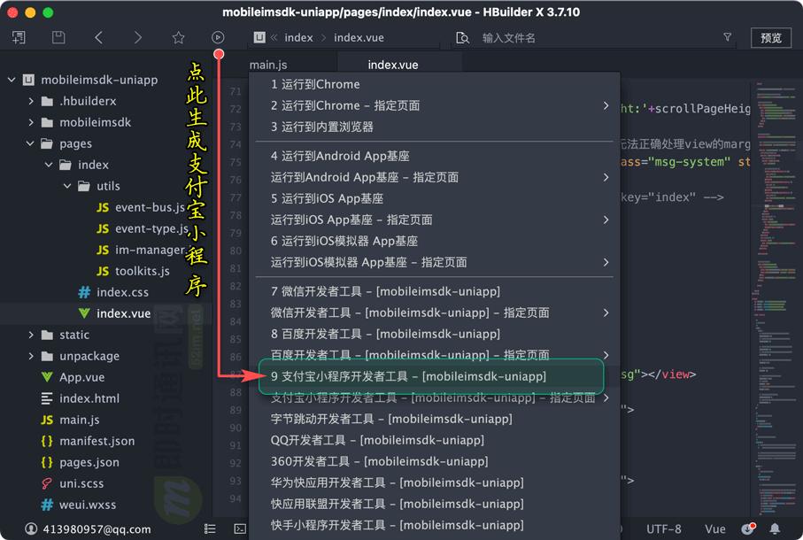Click the document outline icon in the status bar
This screenshot has height=540, width=803.
coord(210,528)
